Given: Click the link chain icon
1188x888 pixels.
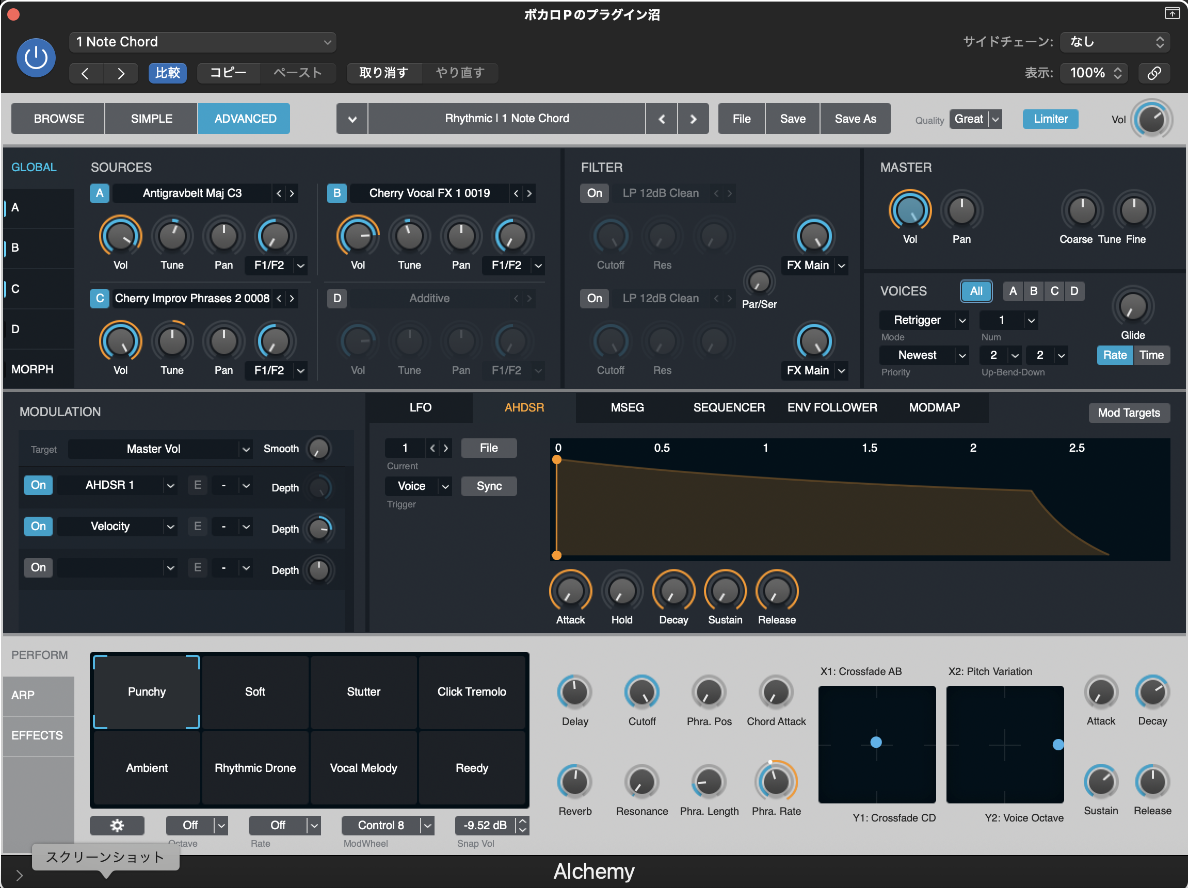Looking at the screenshot, I should [1154, 73].
